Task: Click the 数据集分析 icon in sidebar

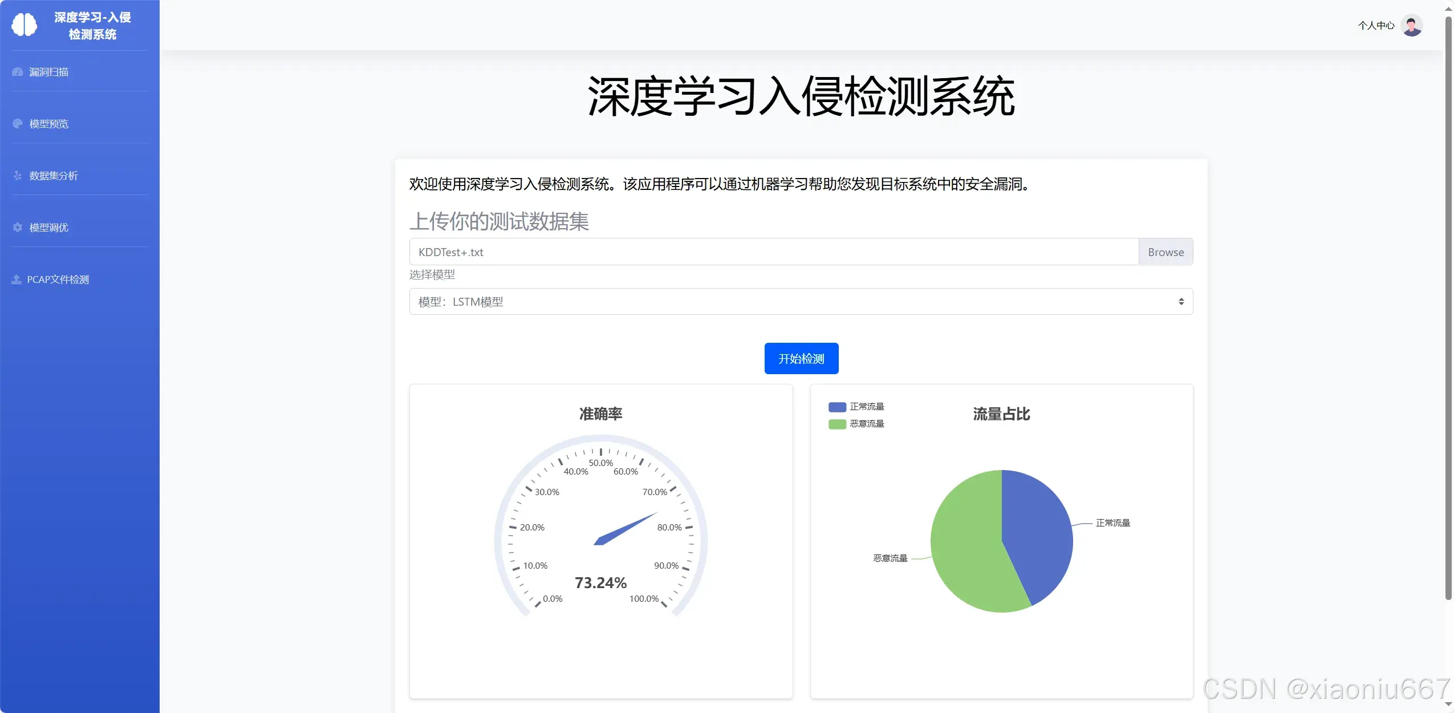Action: (x=18, y=176)
